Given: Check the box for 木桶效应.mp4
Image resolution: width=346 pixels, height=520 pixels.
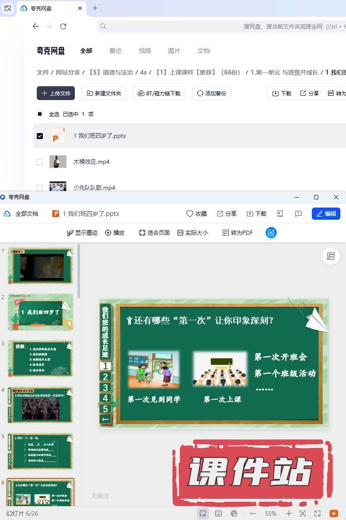Looking at the screenshot, I should click(40, 162).
